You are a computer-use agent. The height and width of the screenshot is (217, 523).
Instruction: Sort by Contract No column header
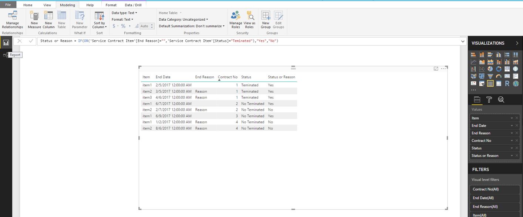(227, 77)
